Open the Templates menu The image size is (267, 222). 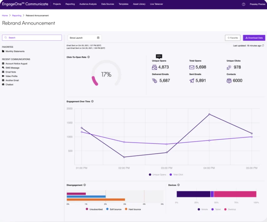pyautogui.click(x=124, y=4)
